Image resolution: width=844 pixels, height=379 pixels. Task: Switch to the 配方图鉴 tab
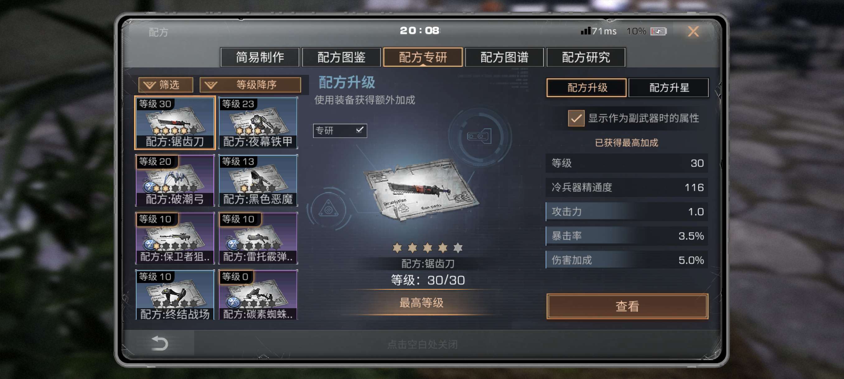341,57
